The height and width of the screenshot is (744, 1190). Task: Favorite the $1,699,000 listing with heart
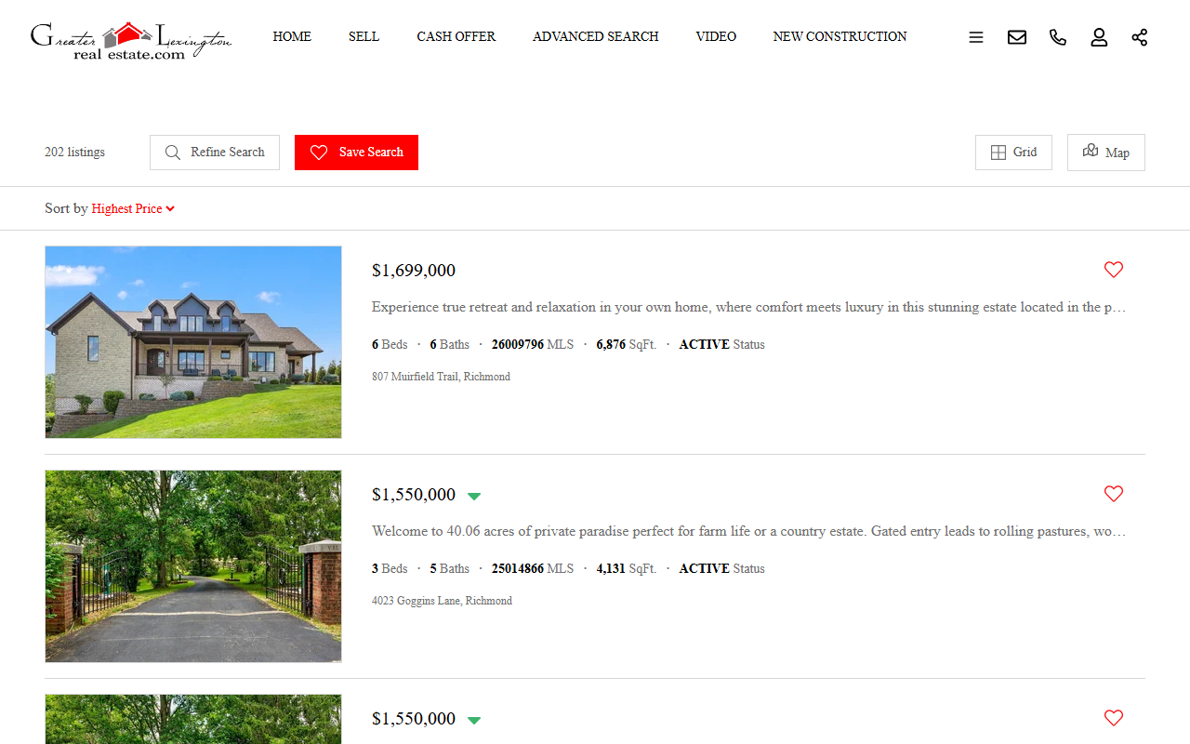[x=1114, y=270]
